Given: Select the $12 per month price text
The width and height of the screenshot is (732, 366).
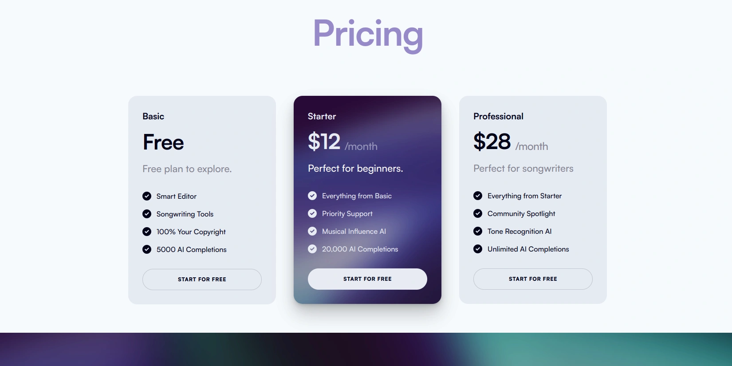Looking at the screenshot, I should [x=342, y=142].
